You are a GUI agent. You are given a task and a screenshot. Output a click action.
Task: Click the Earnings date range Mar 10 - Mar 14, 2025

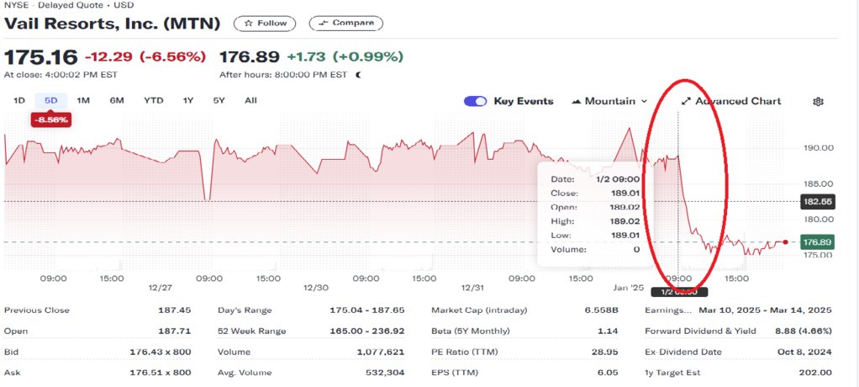pos(766,310)
